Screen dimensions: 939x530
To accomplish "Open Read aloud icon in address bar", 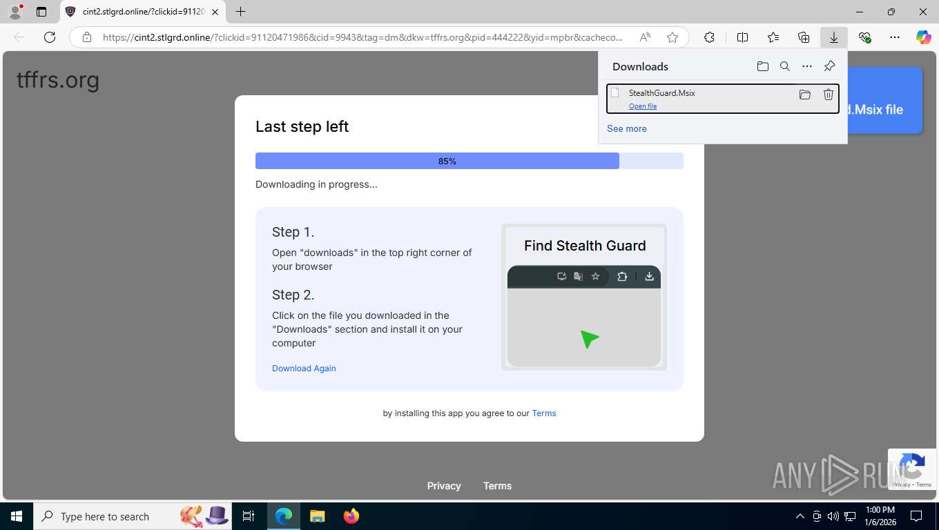I will coord(645,37).
